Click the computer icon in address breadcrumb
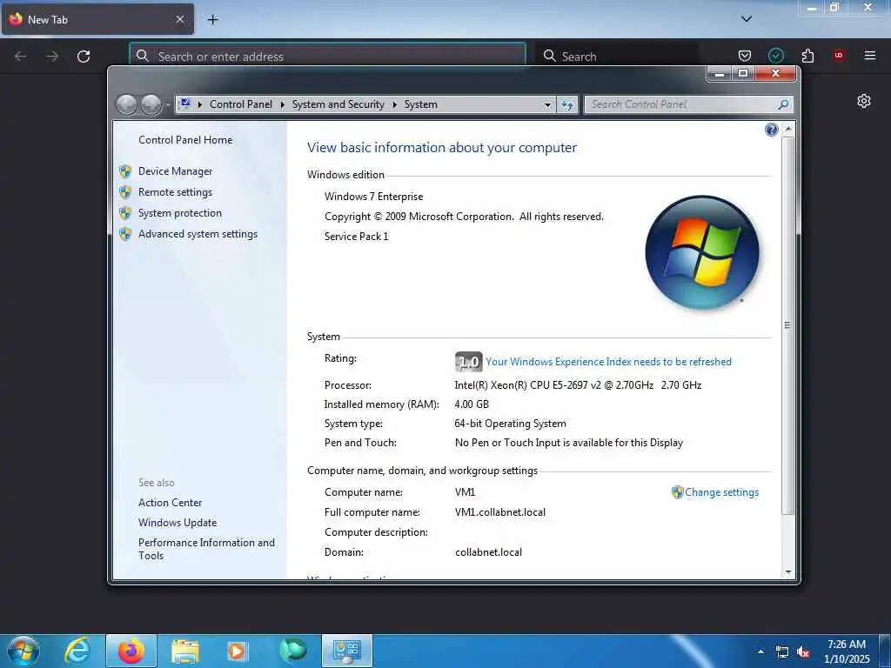891x668 pixels. tap(184, 104)
